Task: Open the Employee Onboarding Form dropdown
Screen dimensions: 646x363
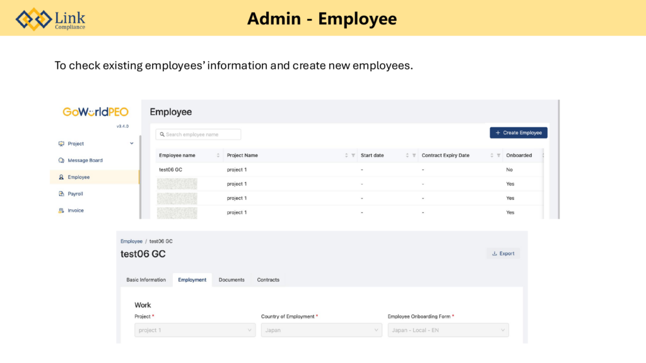Action: 448,330
